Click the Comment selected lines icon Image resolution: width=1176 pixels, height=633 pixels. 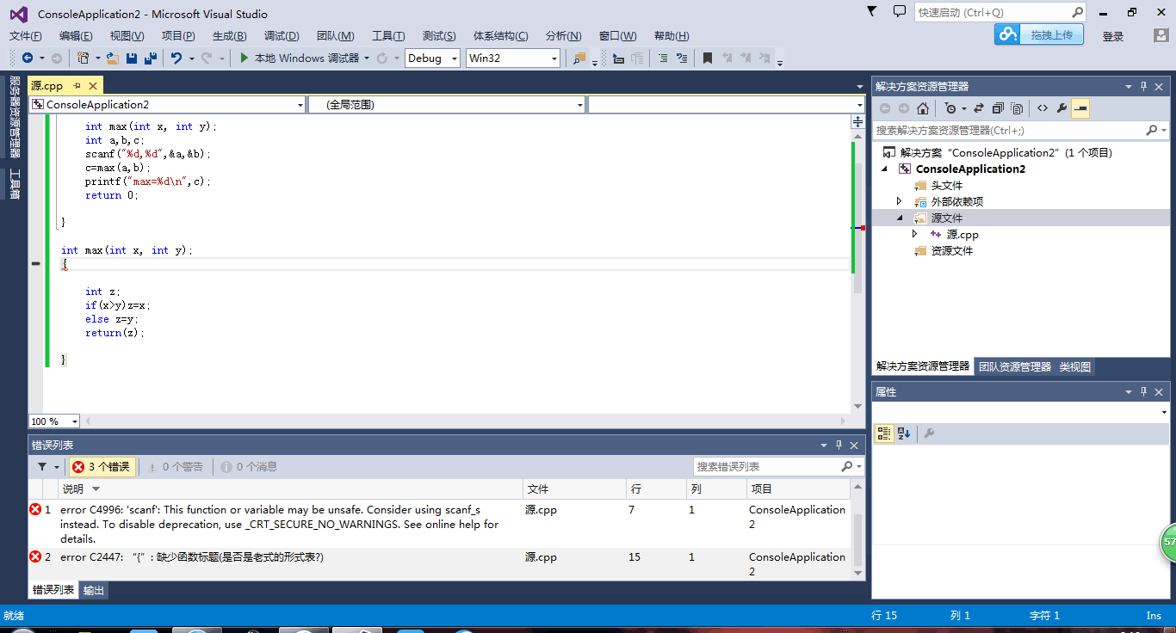[662, 58]
